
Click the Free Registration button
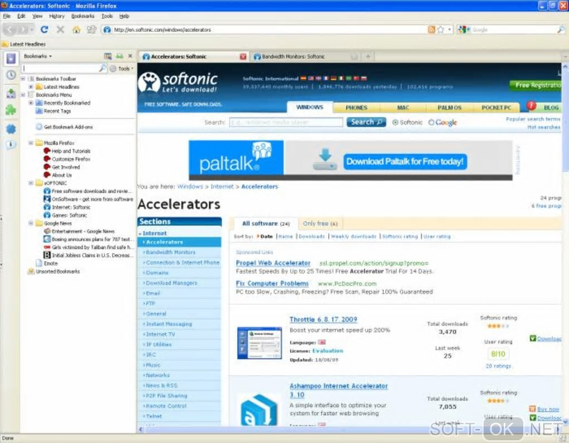point(536,85)
